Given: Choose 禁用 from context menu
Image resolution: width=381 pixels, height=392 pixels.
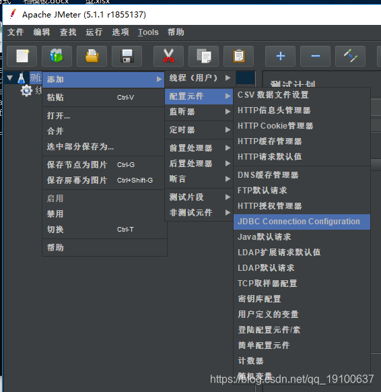Looking at the screenshot, I should coord(104,214).
